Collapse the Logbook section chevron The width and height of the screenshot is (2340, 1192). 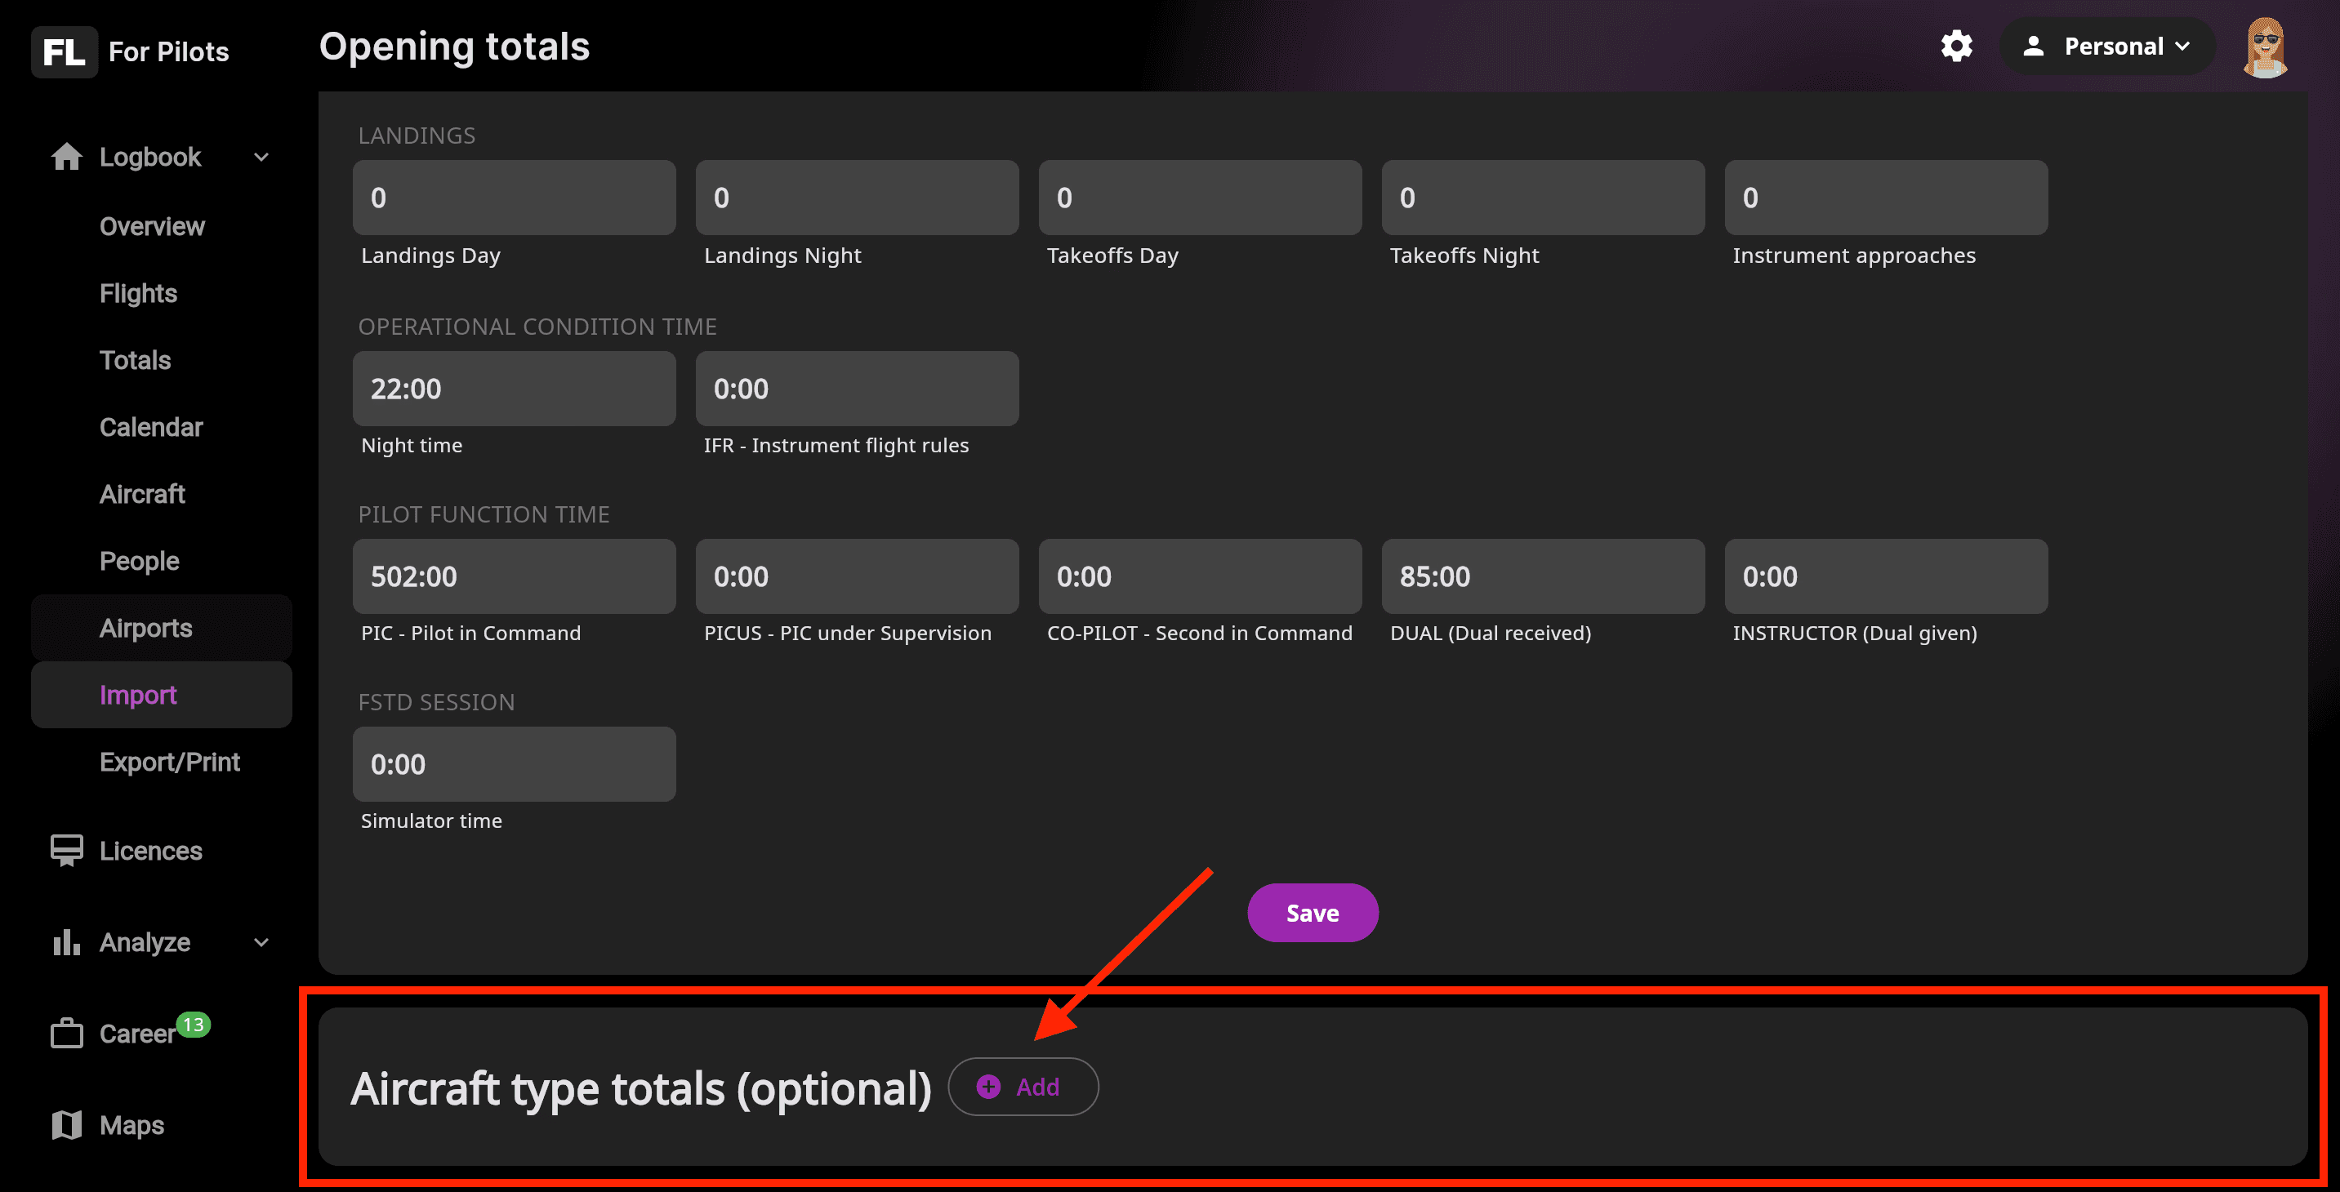(x=261, y=157)
